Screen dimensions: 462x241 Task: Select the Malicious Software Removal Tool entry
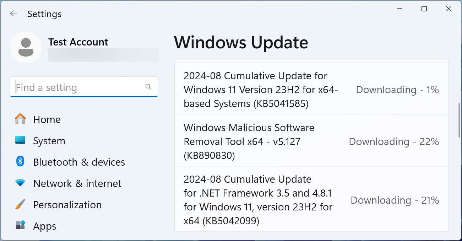coord(311,141)
